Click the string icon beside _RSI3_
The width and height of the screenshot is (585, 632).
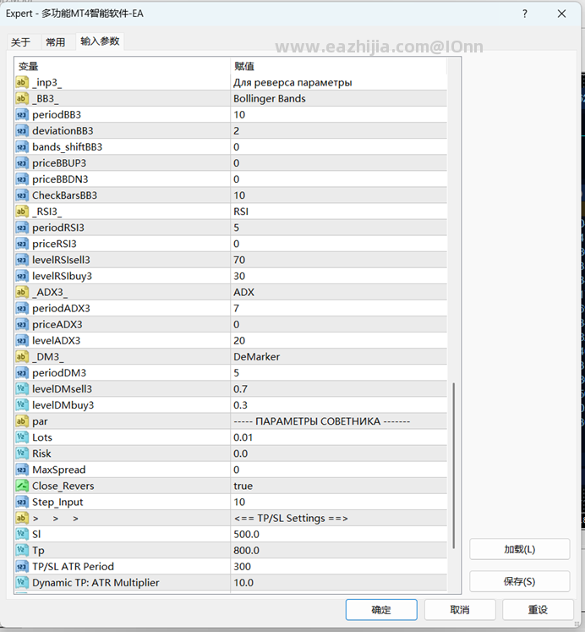22,212
